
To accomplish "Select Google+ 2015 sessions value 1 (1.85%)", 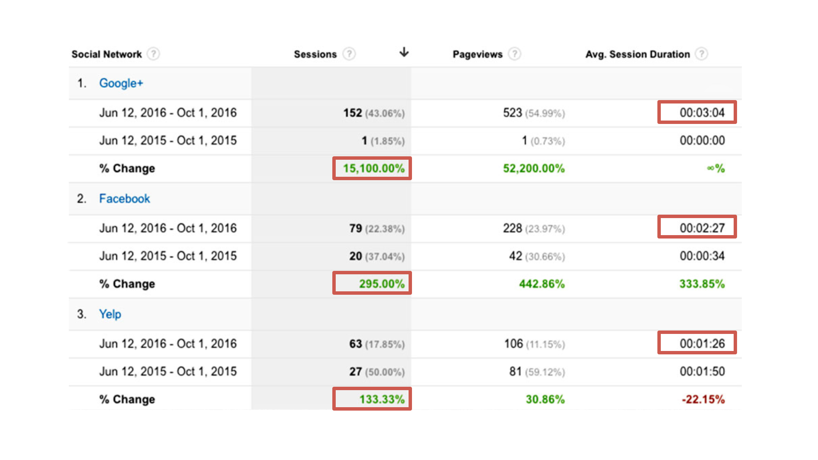I will point(383,141).
